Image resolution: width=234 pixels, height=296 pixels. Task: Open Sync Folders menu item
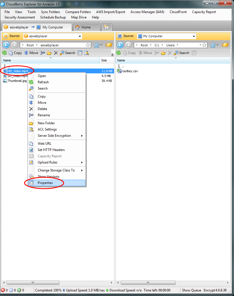(50, 12)
